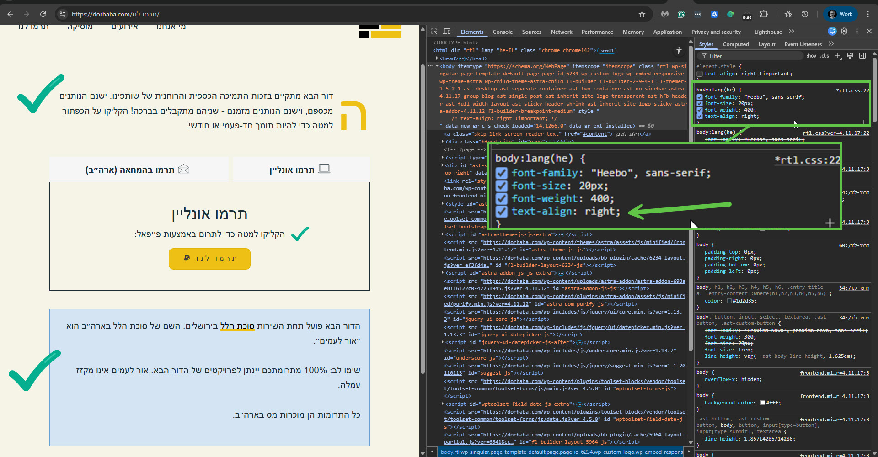Viewport: 878px width, 457px height.
Task: Click the new style rule plus icon
Action: click(x=837, y=56)
